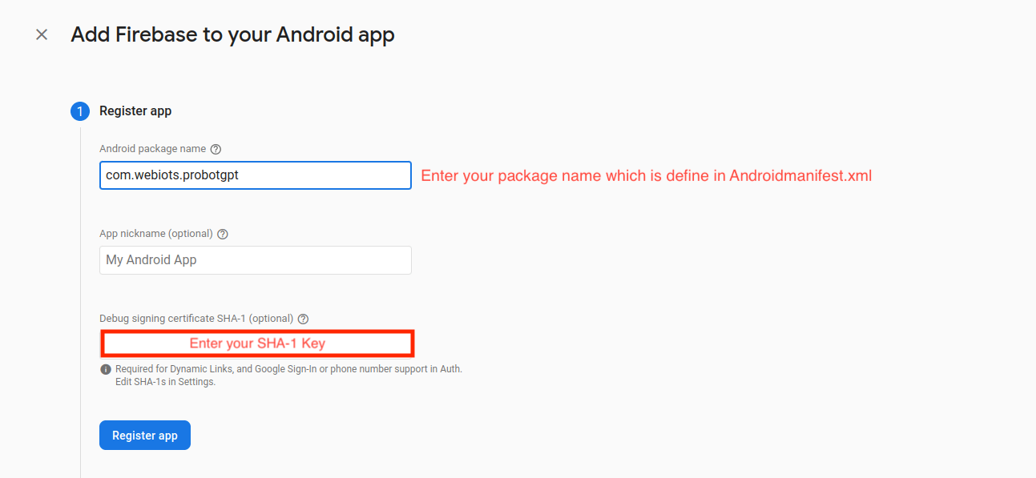Select the step 1 number circle
This screenshot has width=1036, height=478.
[x=80, y=111]
